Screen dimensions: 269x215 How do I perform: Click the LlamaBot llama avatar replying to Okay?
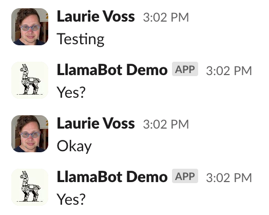pos(30,187)
